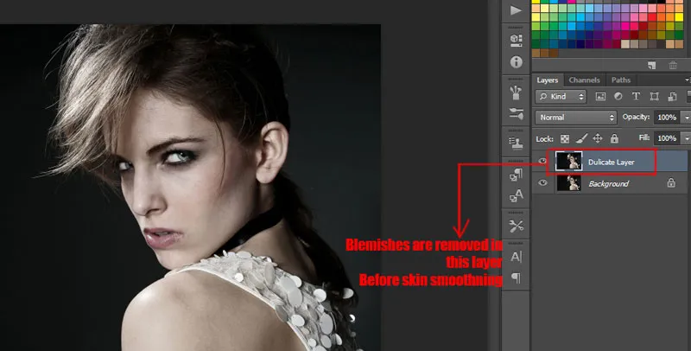Toggle lock image pixels brush icon
This screenshot has width=691, height=351.
(581, 138)
